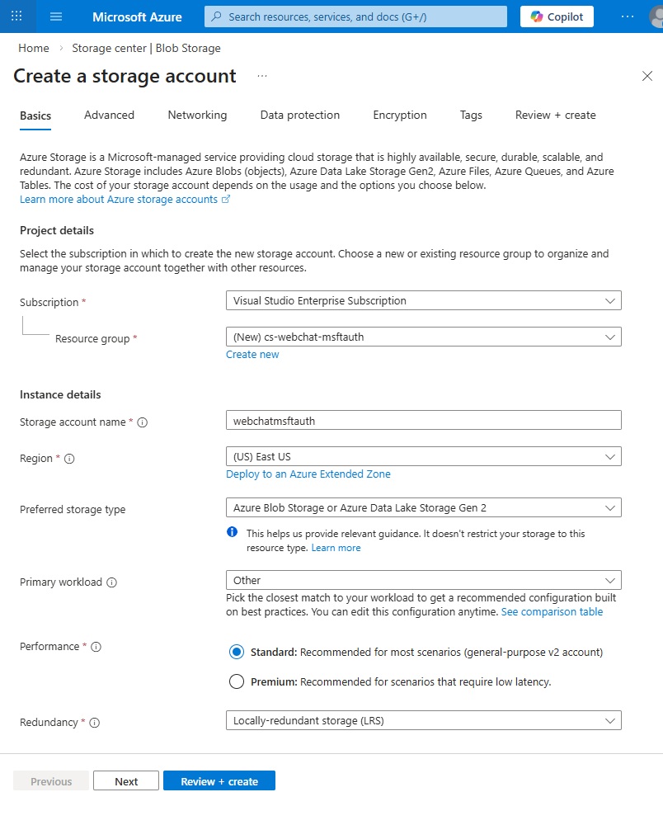Click the Azure search resources box
Image resolution: width=663 pixels, height=825 pixels.
pyautogui.click(x=355, y=16)
